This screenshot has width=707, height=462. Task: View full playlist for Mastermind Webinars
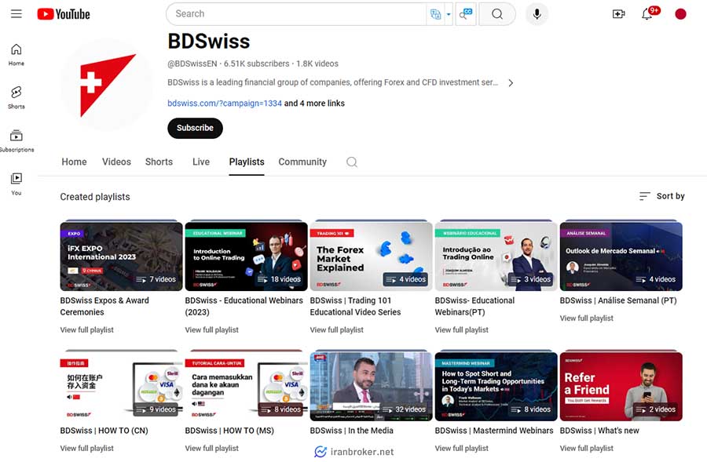tap(461, 448)
